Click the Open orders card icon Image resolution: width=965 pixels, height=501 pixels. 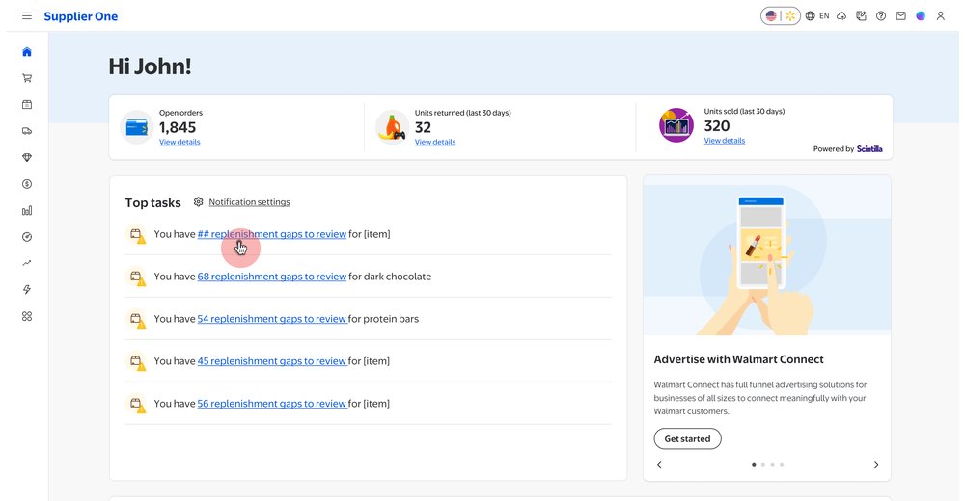(x=137, y=127)
